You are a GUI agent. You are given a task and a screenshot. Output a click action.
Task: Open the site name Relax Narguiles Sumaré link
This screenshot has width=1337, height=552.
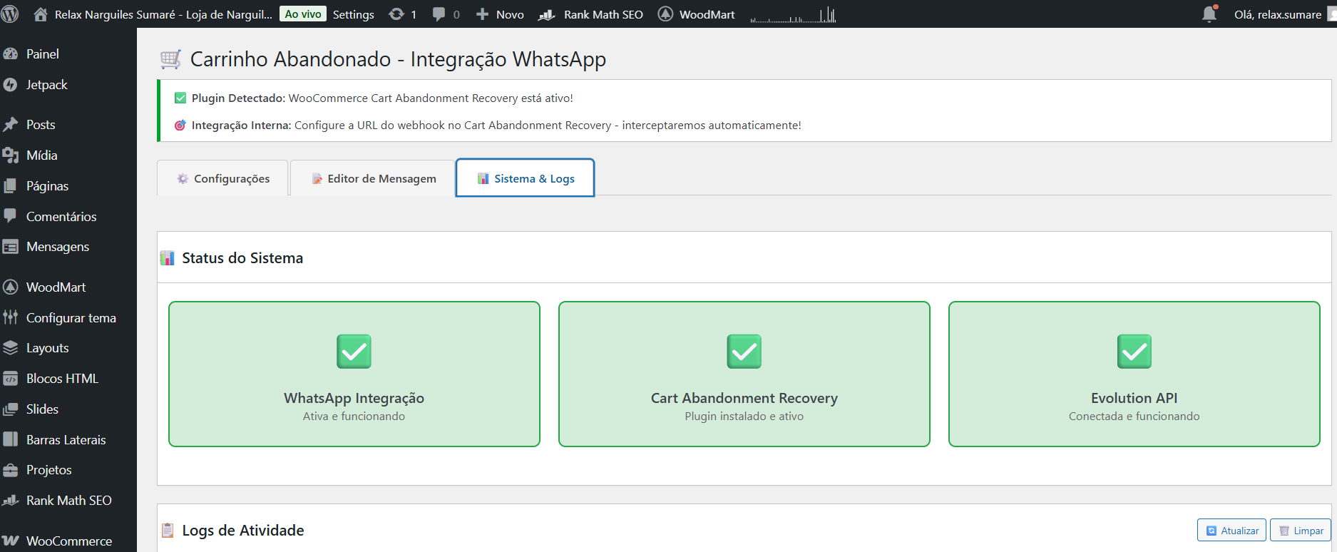point(163,14)
